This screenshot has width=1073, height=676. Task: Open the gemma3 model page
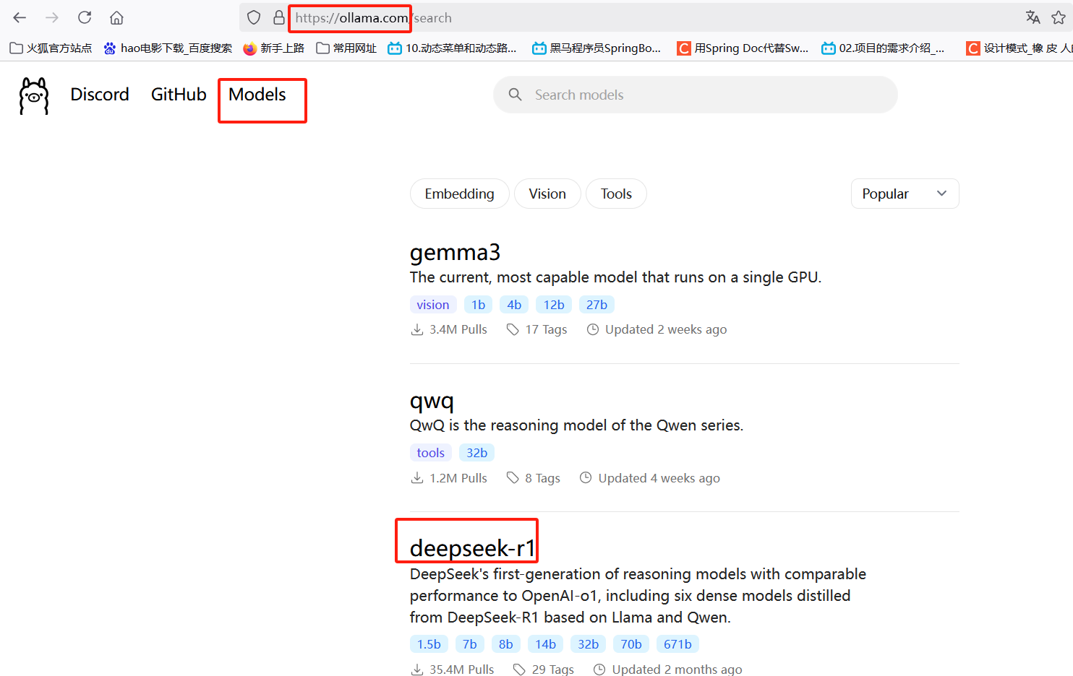coord(455,253)
